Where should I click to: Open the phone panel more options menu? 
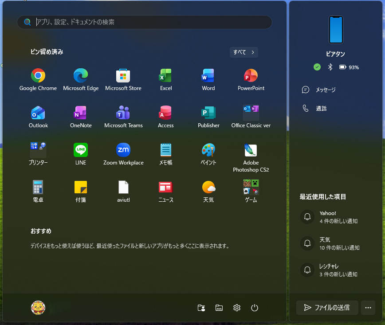pos(368,308)
